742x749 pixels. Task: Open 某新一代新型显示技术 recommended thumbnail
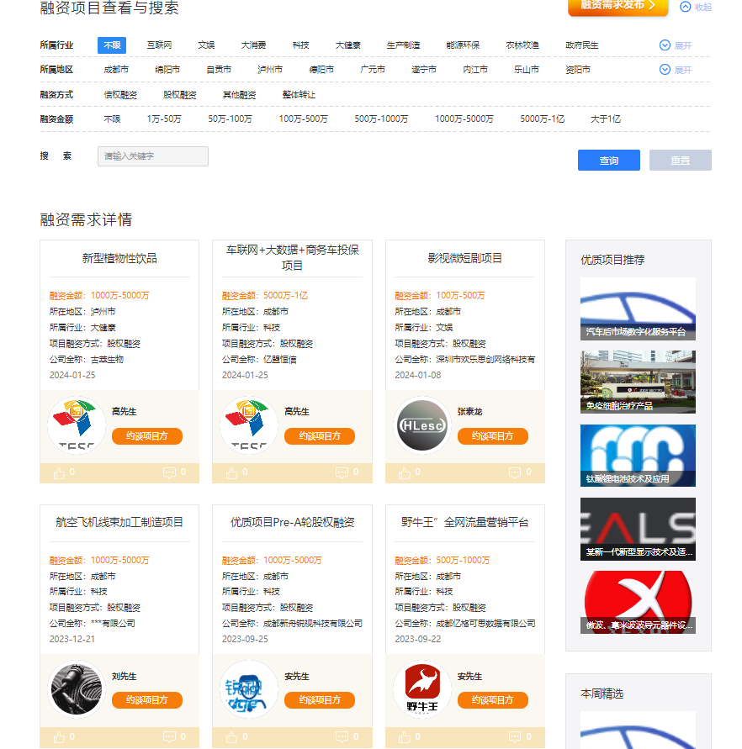point(638,529)
